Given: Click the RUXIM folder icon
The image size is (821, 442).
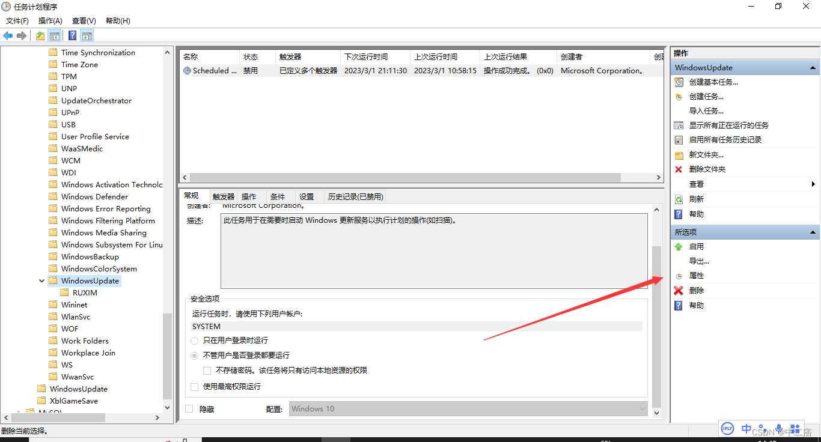Looking at the screenshot, I should coord(64,293).
